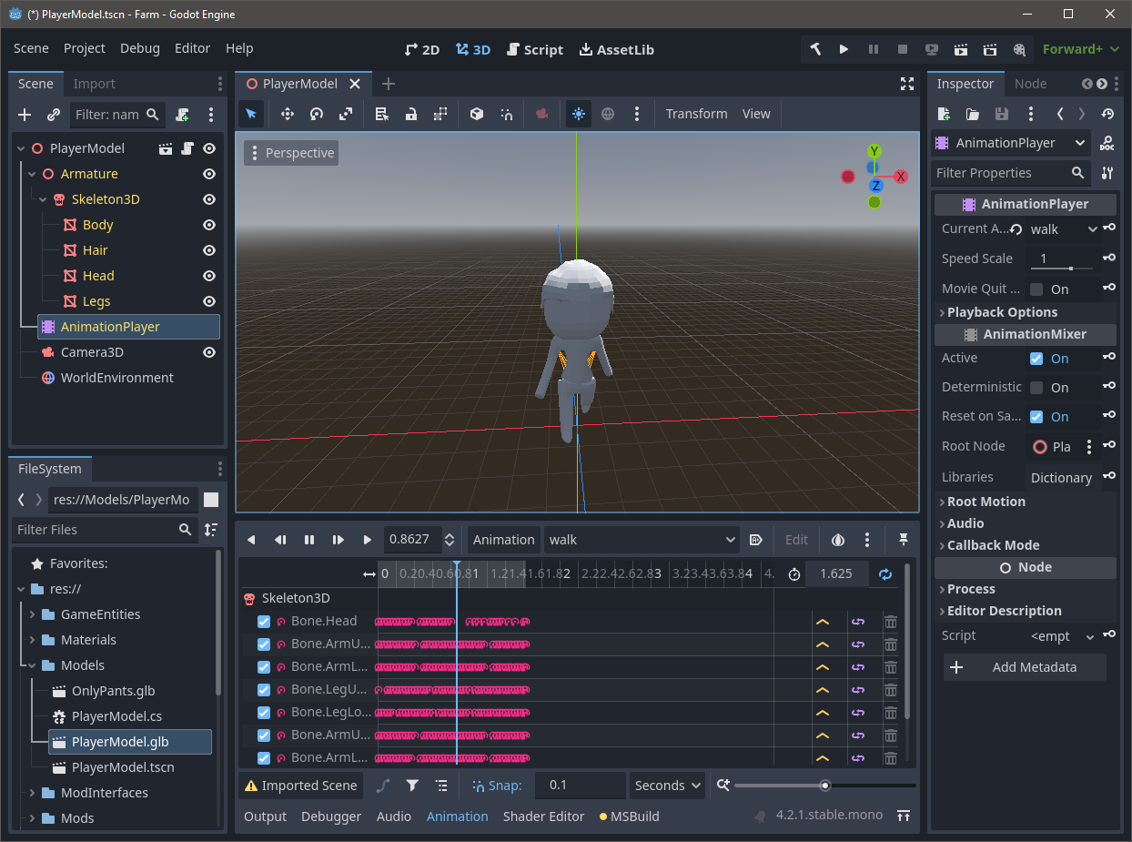Select the Rotate mode tool

pyautogui.click(x=317, y=114)
